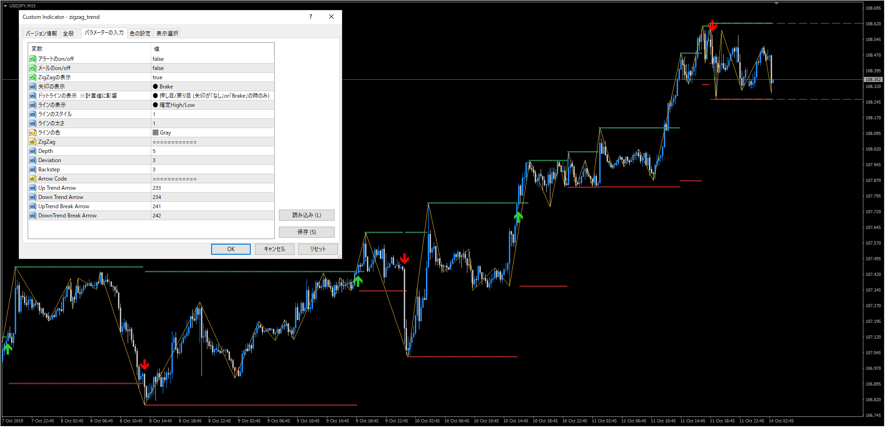Click the Up Trend Arrow value '233'
Image resolution: width=885 pixels, height=427 pixels.
157,188
